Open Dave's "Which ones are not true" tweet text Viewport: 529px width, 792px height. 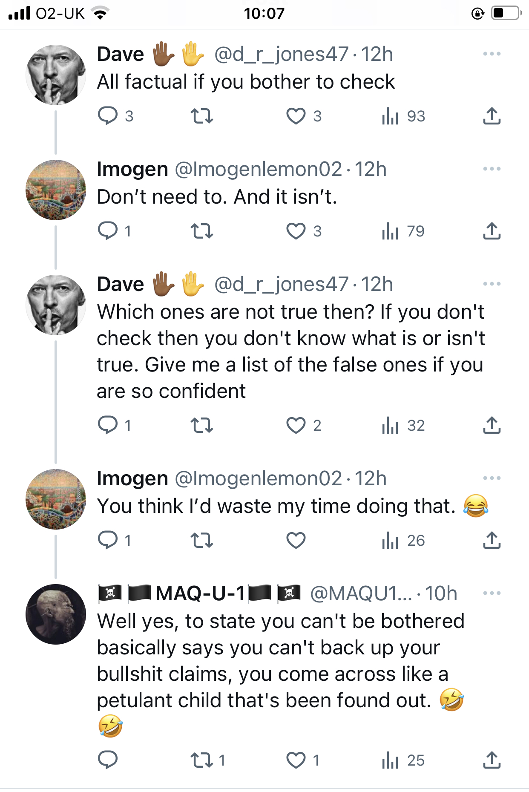(x=290, y=351)
